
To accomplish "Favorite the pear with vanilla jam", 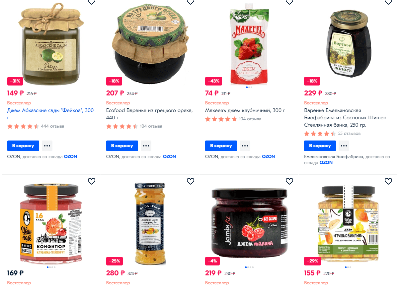I will click(x=388, y=181).
